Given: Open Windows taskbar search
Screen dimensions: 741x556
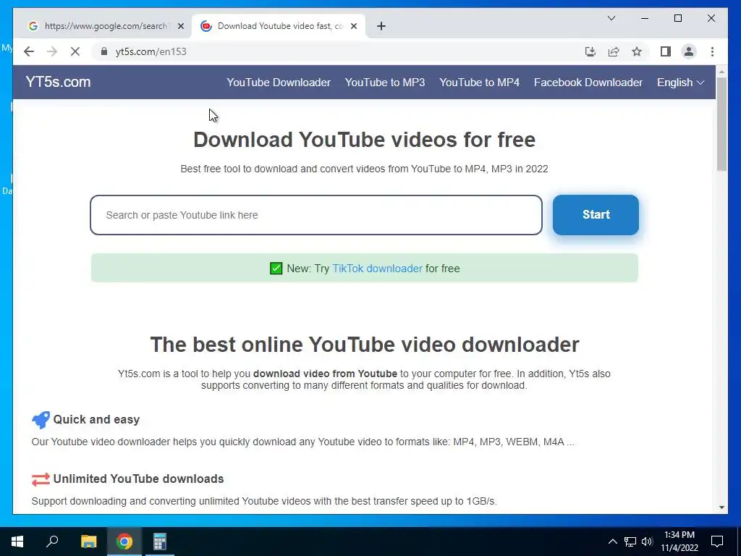Looking at the screenshot, I should 52,542.
